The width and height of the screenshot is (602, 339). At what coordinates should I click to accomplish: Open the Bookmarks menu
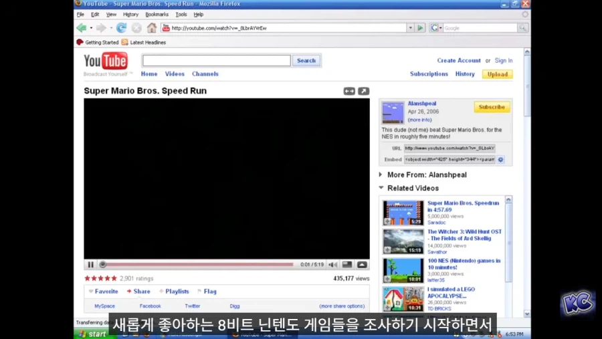click(x=157, y=15)
